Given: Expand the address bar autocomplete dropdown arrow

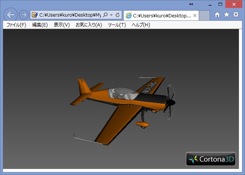Looking at the screenshot, I should [x=112, y=15].
